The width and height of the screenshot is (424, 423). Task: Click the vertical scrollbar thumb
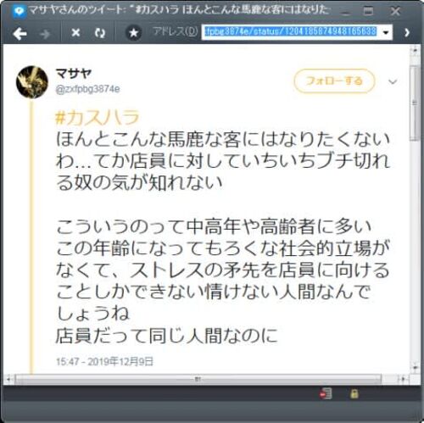[x=415, y=103]
